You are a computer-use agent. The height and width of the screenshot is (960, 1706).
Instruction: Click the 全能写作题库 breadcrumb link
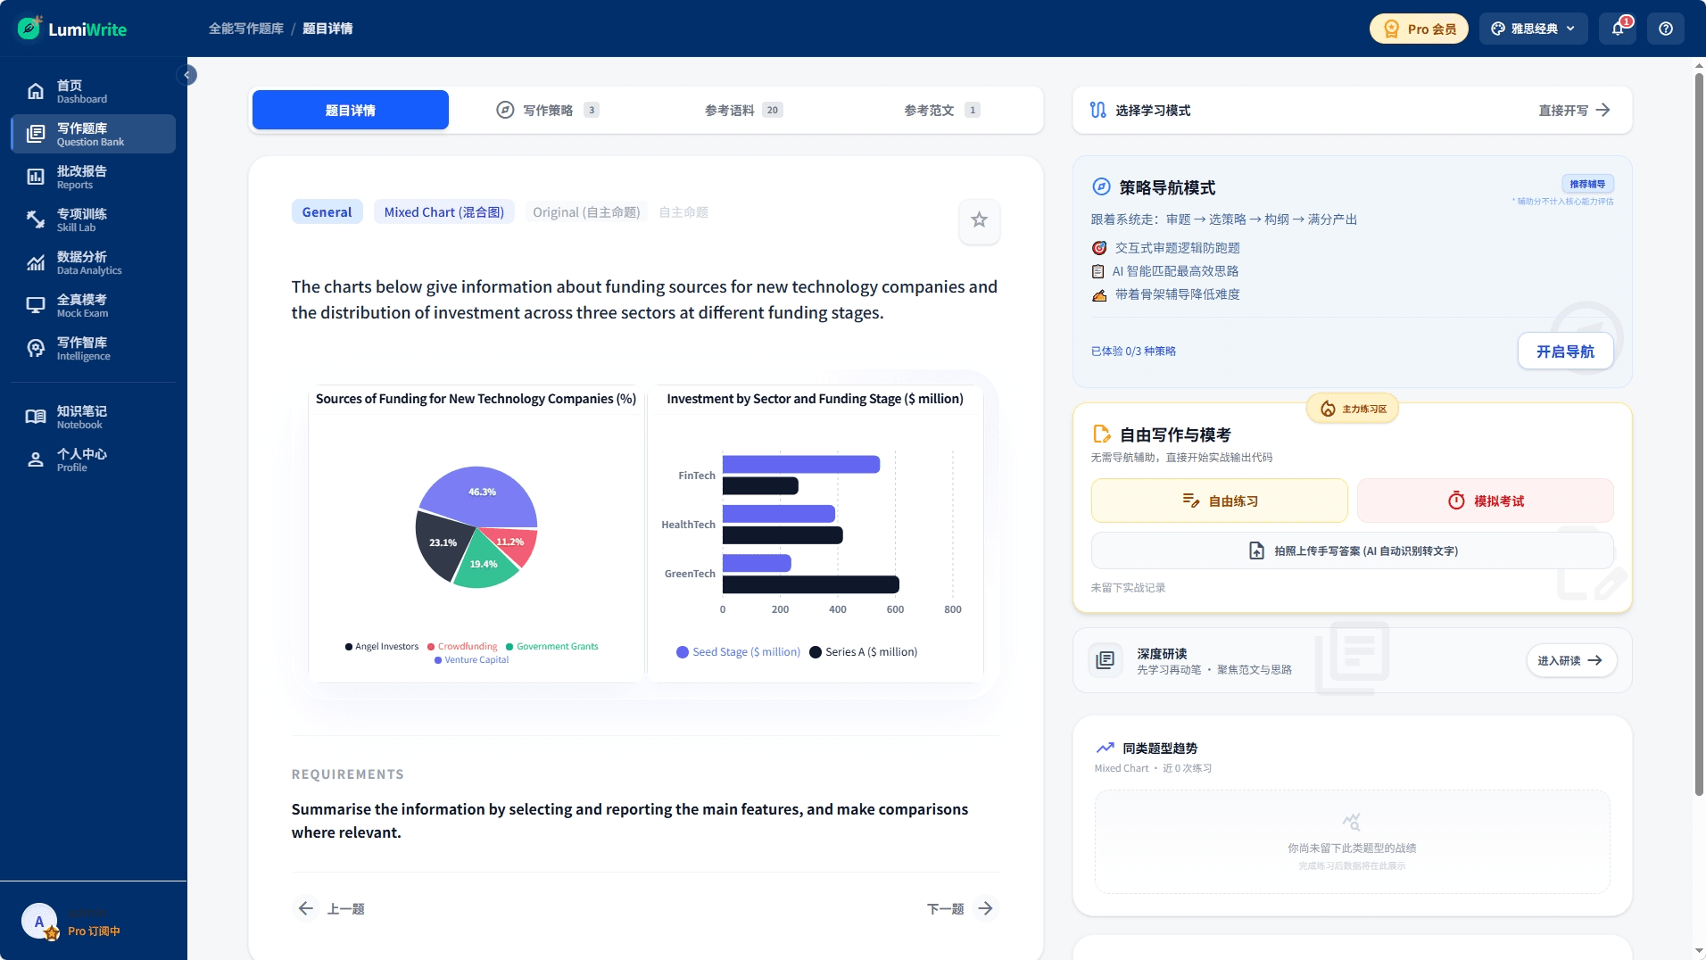tap(246, 29)
